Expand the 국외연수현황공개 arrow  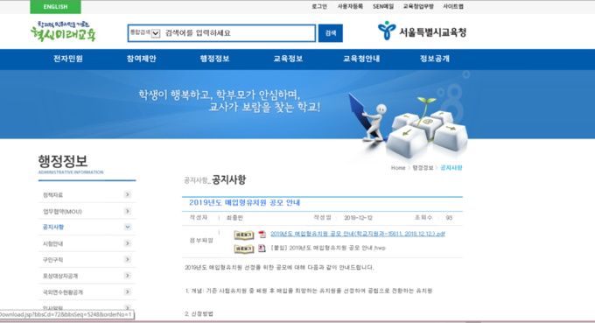click(x=128, y=291)
